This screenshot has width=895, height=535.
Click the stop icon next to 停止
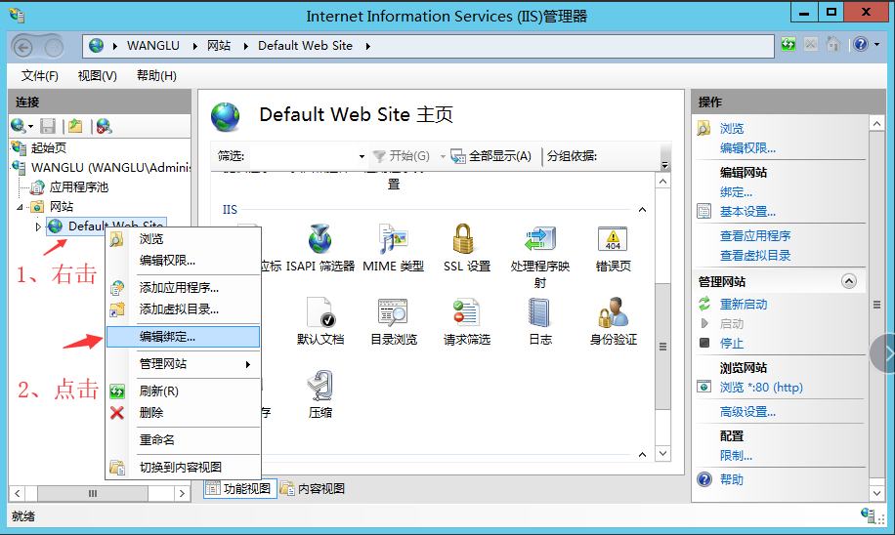click(704, 343)
